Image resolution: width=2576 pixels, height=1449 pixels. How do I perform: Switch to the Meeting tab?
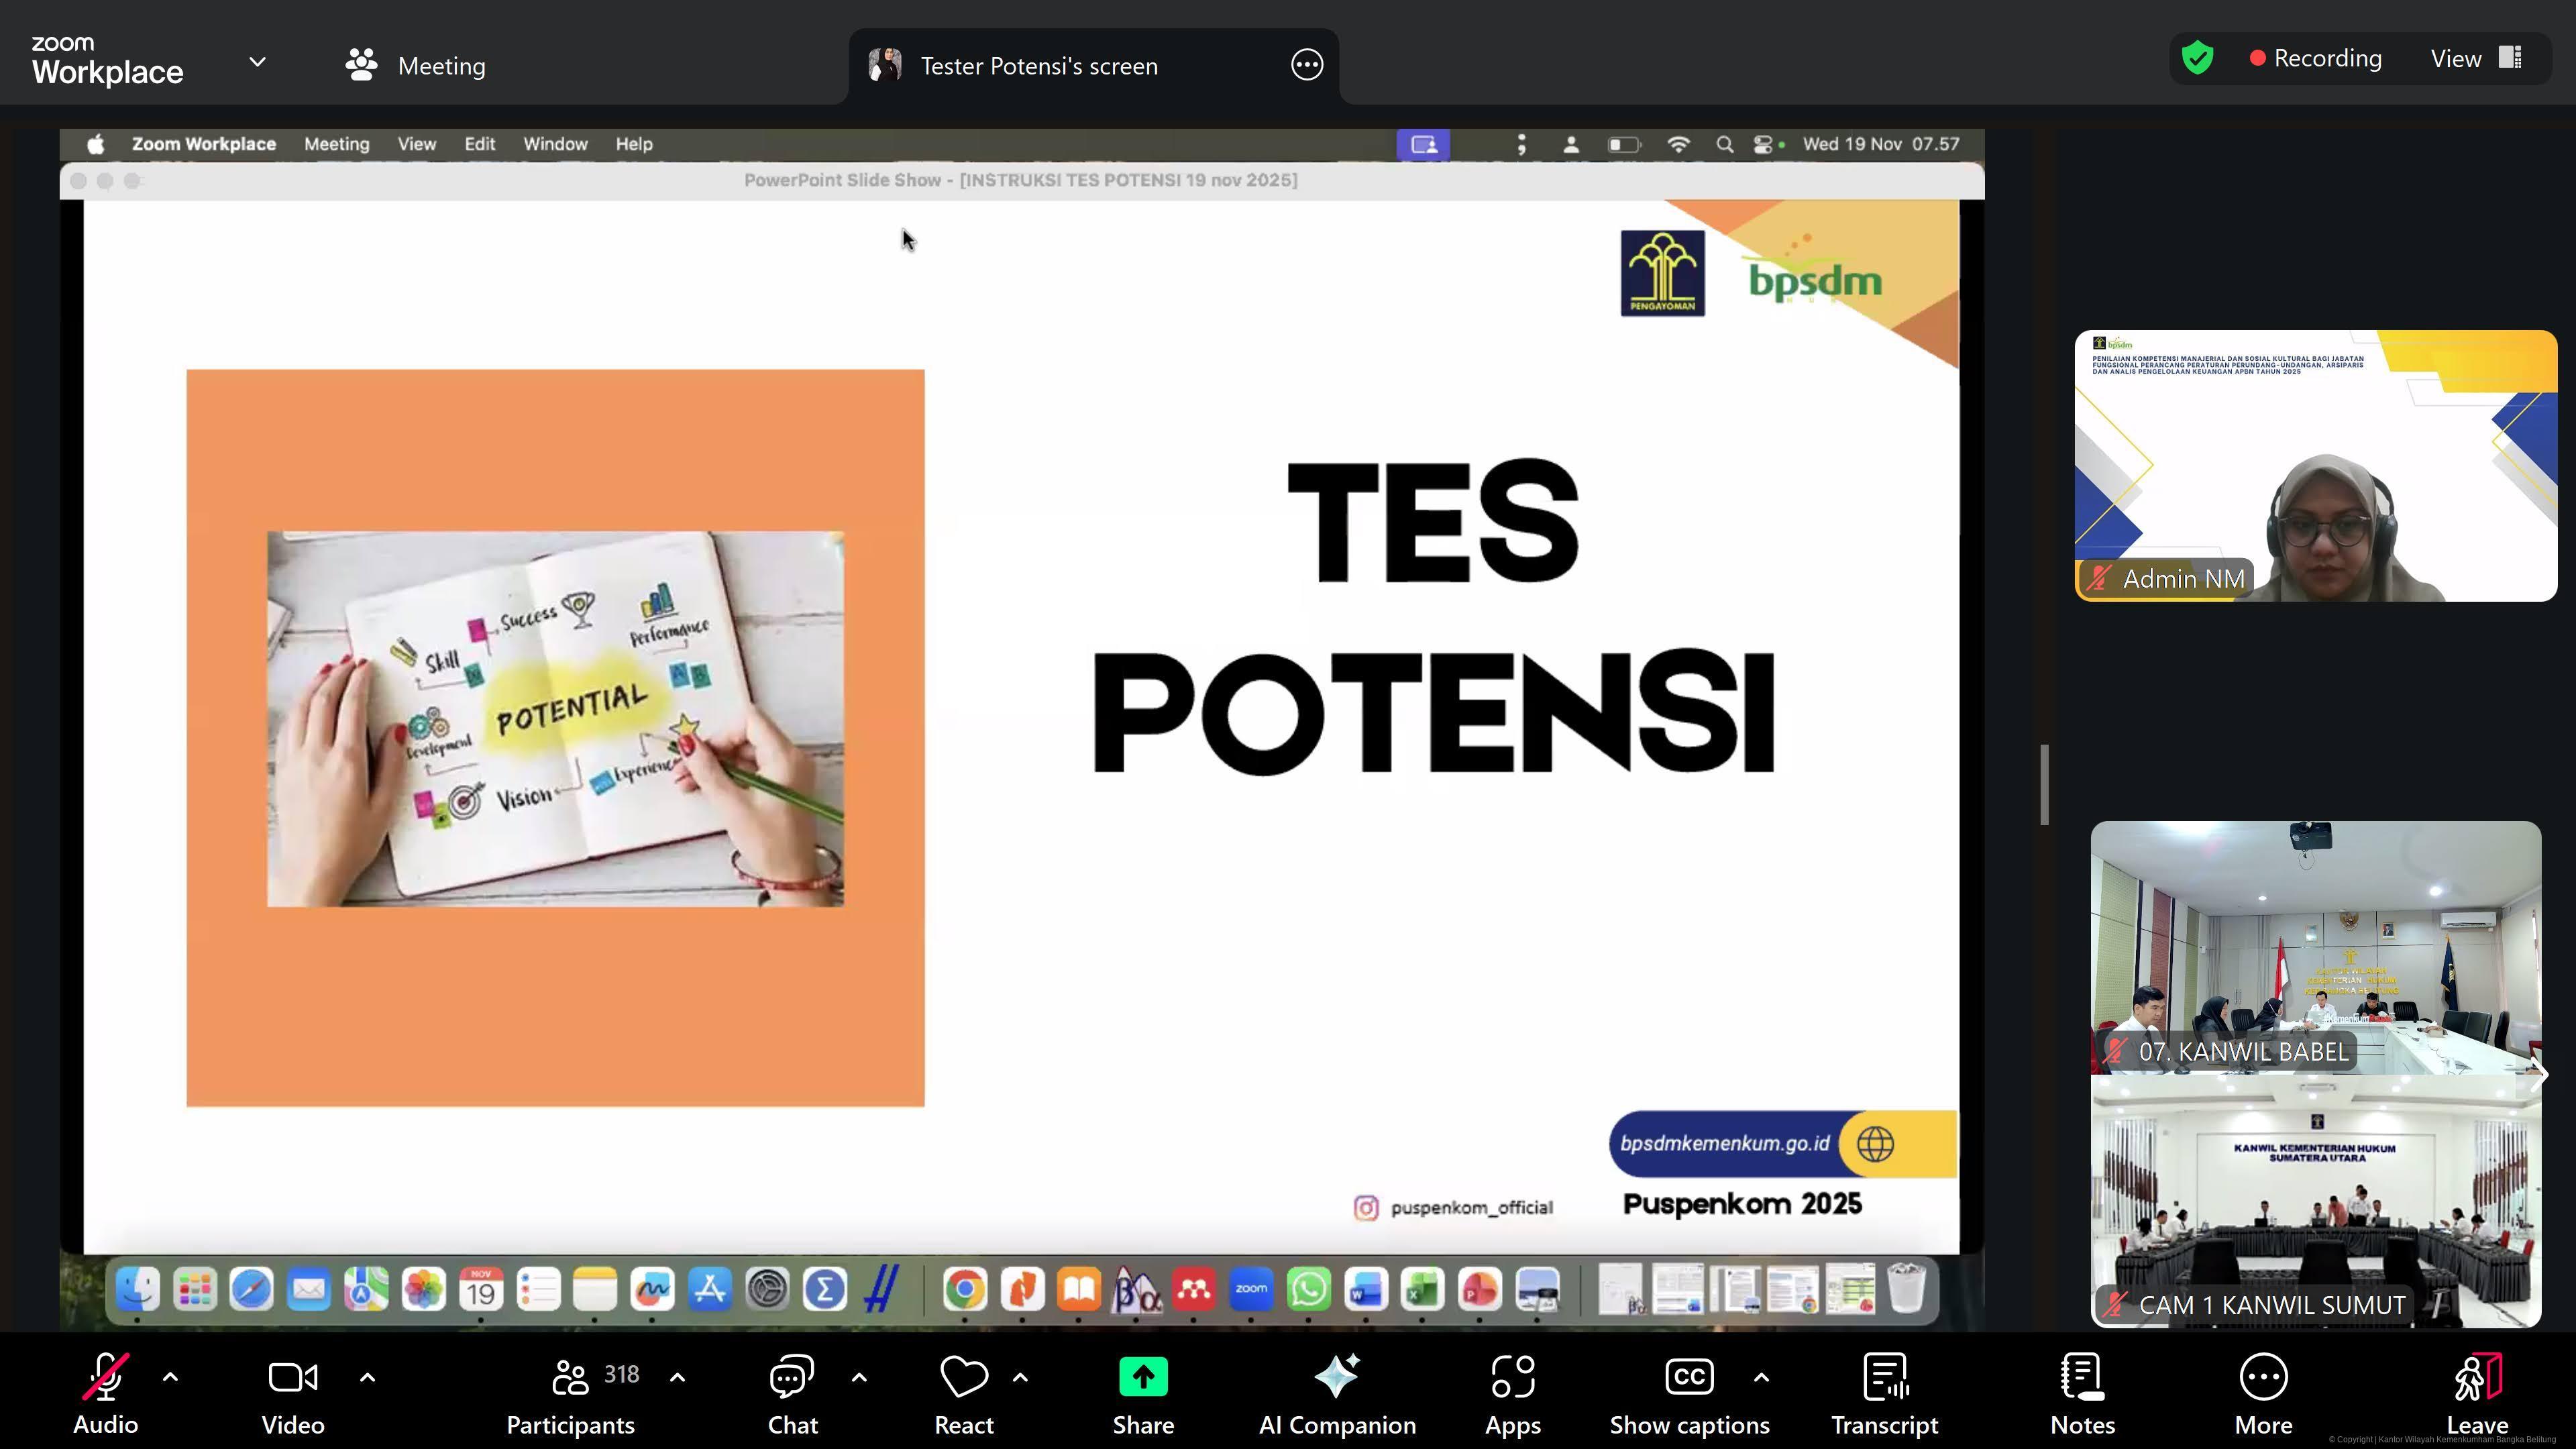[x=416, y=66]
